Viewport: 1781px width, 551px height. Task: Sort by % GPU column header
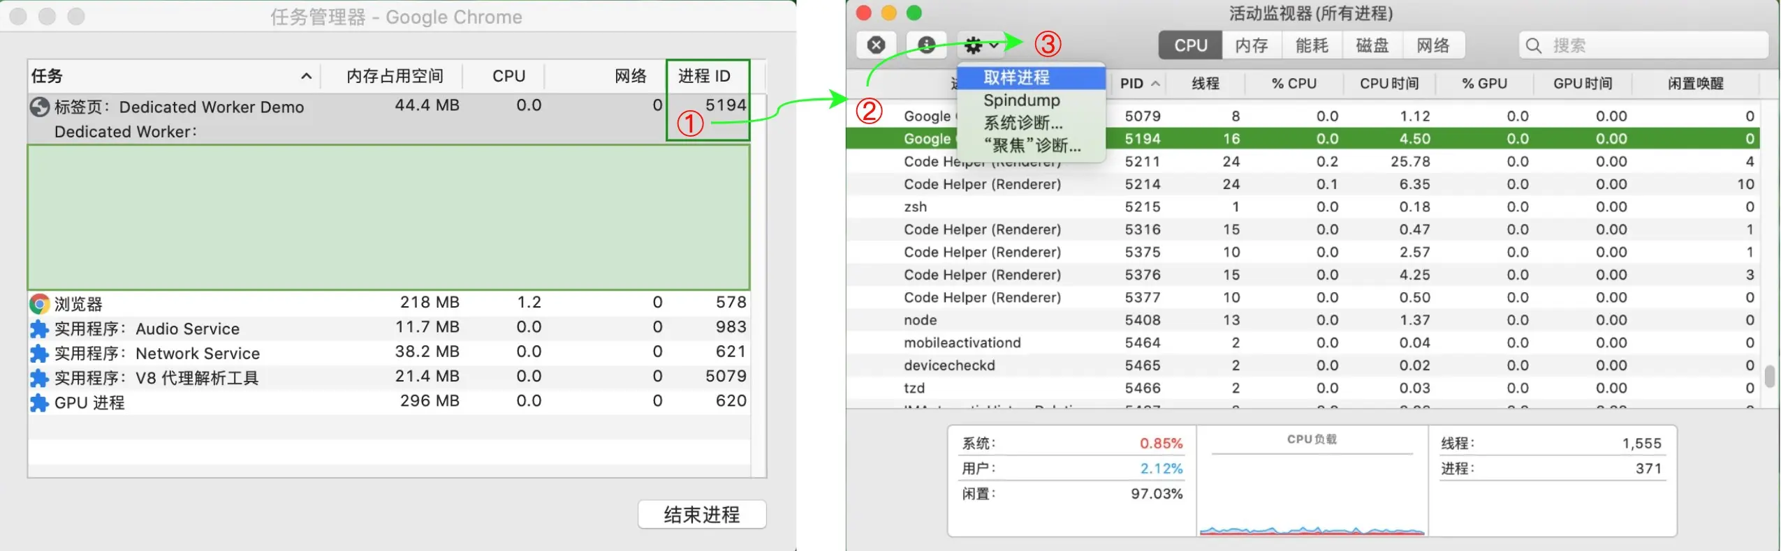click(x=1484, y=84)
